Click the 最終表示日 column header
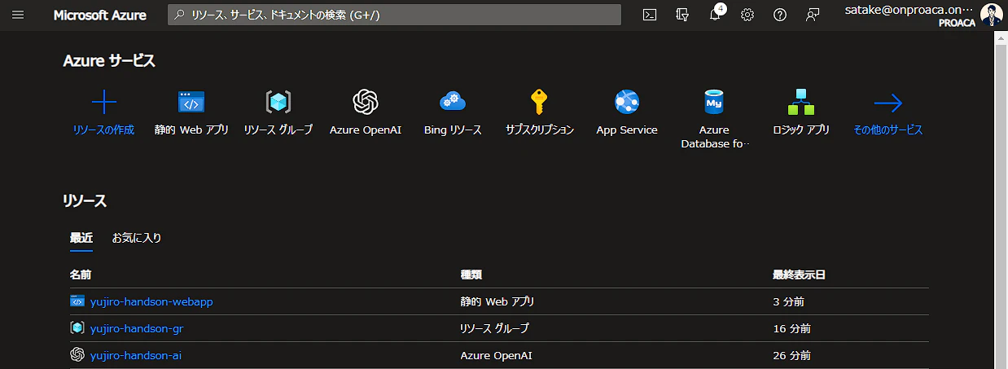The height and width of the screenshot is (369, 1008). [x=799, y=275]
